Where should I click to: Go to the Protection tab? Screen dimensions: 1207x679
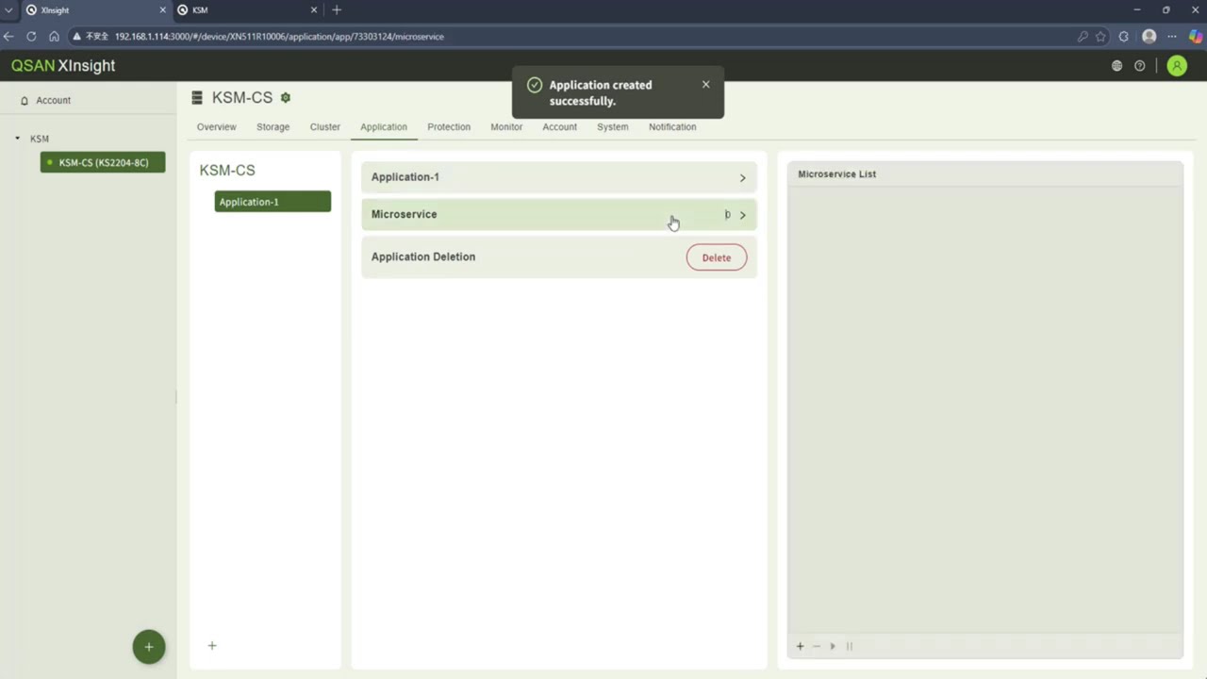[x=449, y=127]
